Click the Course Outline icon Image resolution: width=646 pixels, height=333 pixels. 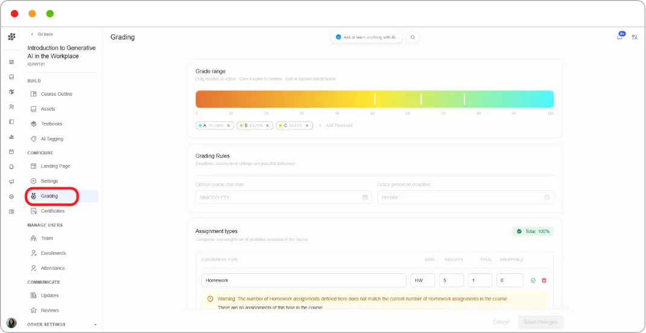coord(34,94)
